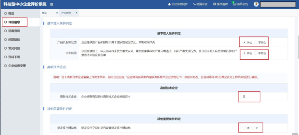
Task: Toggle the hamburger sidebar menu icon
Action: coord(52,5)
